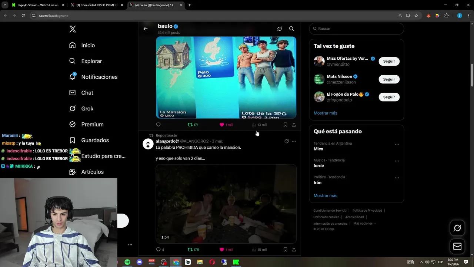Repost the post with 171 reposts
The height and width of the screenshot is (267, 474).
click(x=193, y=125)
